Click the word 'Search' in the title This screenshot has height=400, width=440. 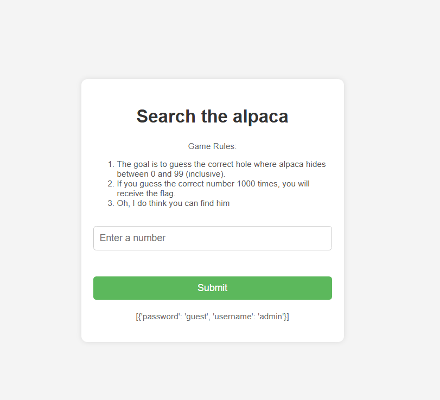166,116
